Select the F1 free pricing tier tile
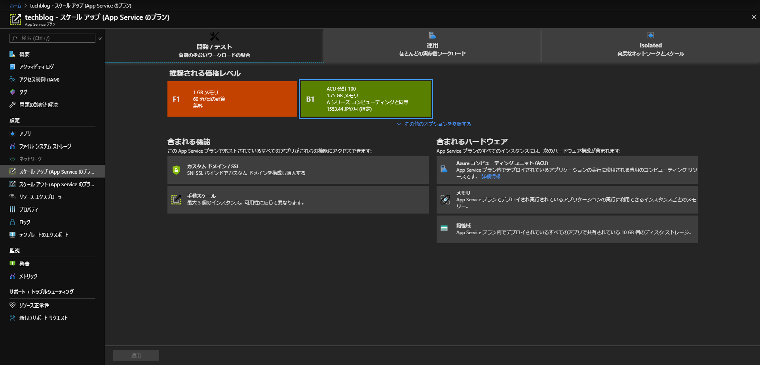Screen dimensions: 760x365 232,99
